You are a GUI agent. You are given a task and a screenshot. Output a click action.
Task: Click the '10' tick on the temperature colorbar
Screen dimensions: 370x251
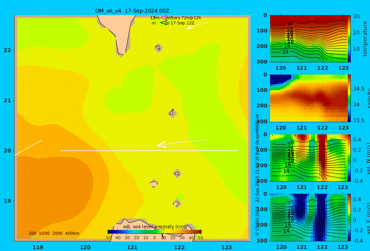pyautogui.click(x=356, y=49)
